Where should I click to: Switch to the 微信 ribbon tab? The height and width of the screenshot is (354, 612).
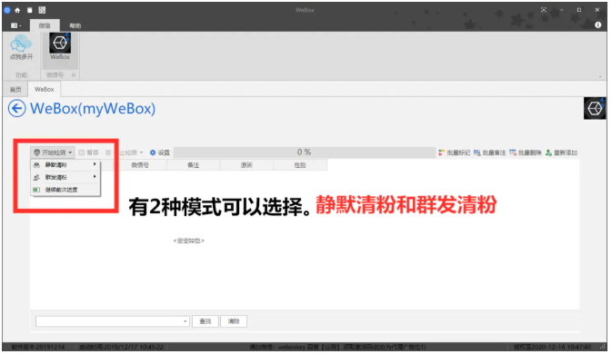(45, 25)
